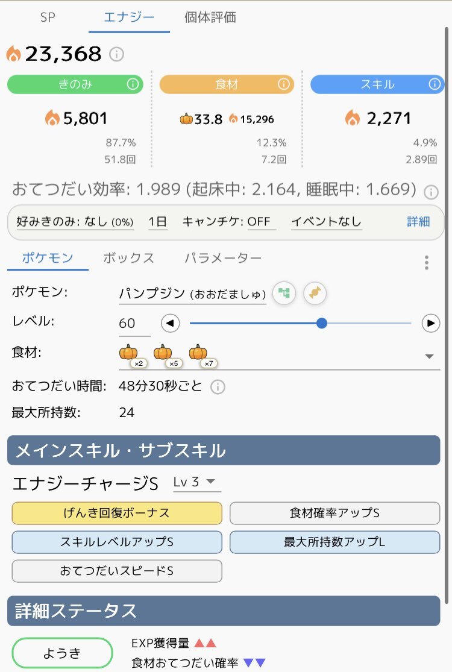
Task: Click the ようき nature button
Action: pos(63,653)
